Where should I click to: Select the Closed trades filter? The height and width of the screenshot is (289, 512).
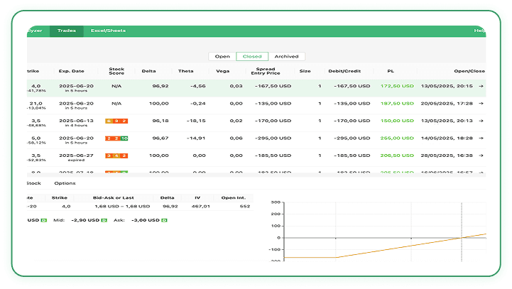[252, 57]
